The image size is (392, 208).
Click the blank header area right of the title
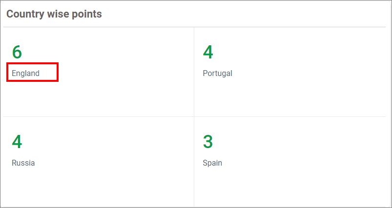point(244,14)
